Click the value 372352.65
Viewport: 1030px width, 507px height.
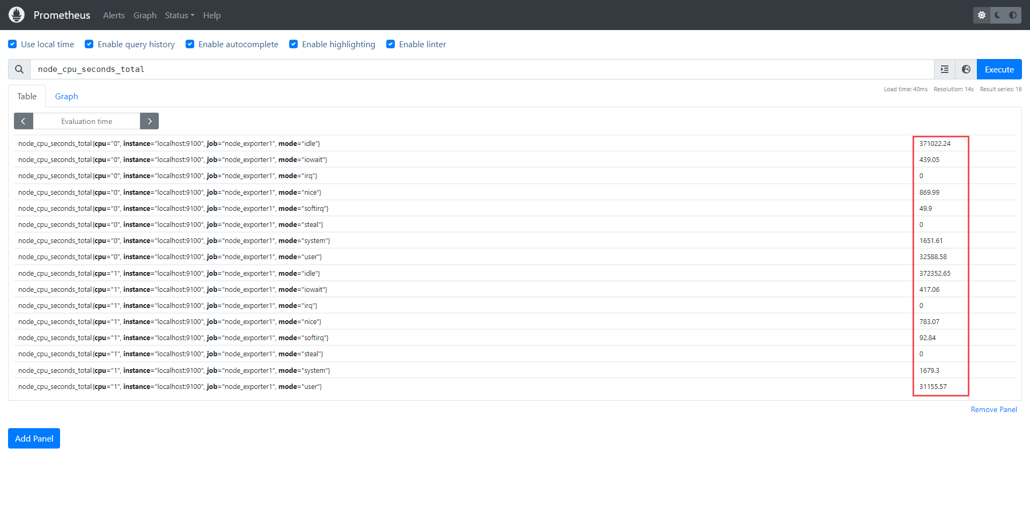(x=935, y=273)
